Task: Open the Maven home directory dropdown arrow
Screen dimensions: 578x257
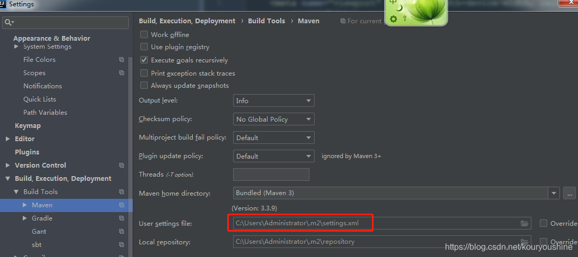Action: [x=554, y=193]
